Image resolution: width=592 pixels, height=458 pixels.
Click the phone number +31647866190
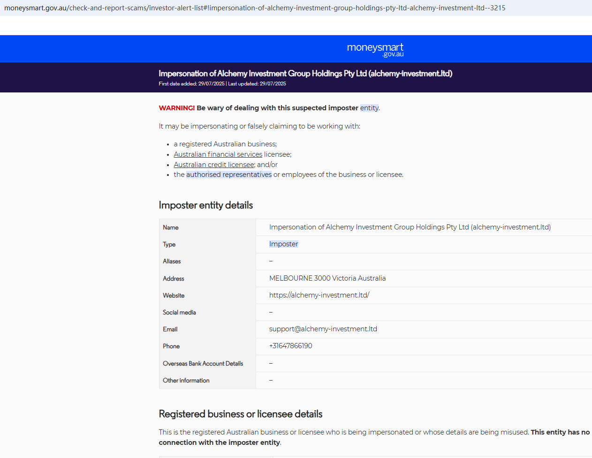click(x=290, y=346)
